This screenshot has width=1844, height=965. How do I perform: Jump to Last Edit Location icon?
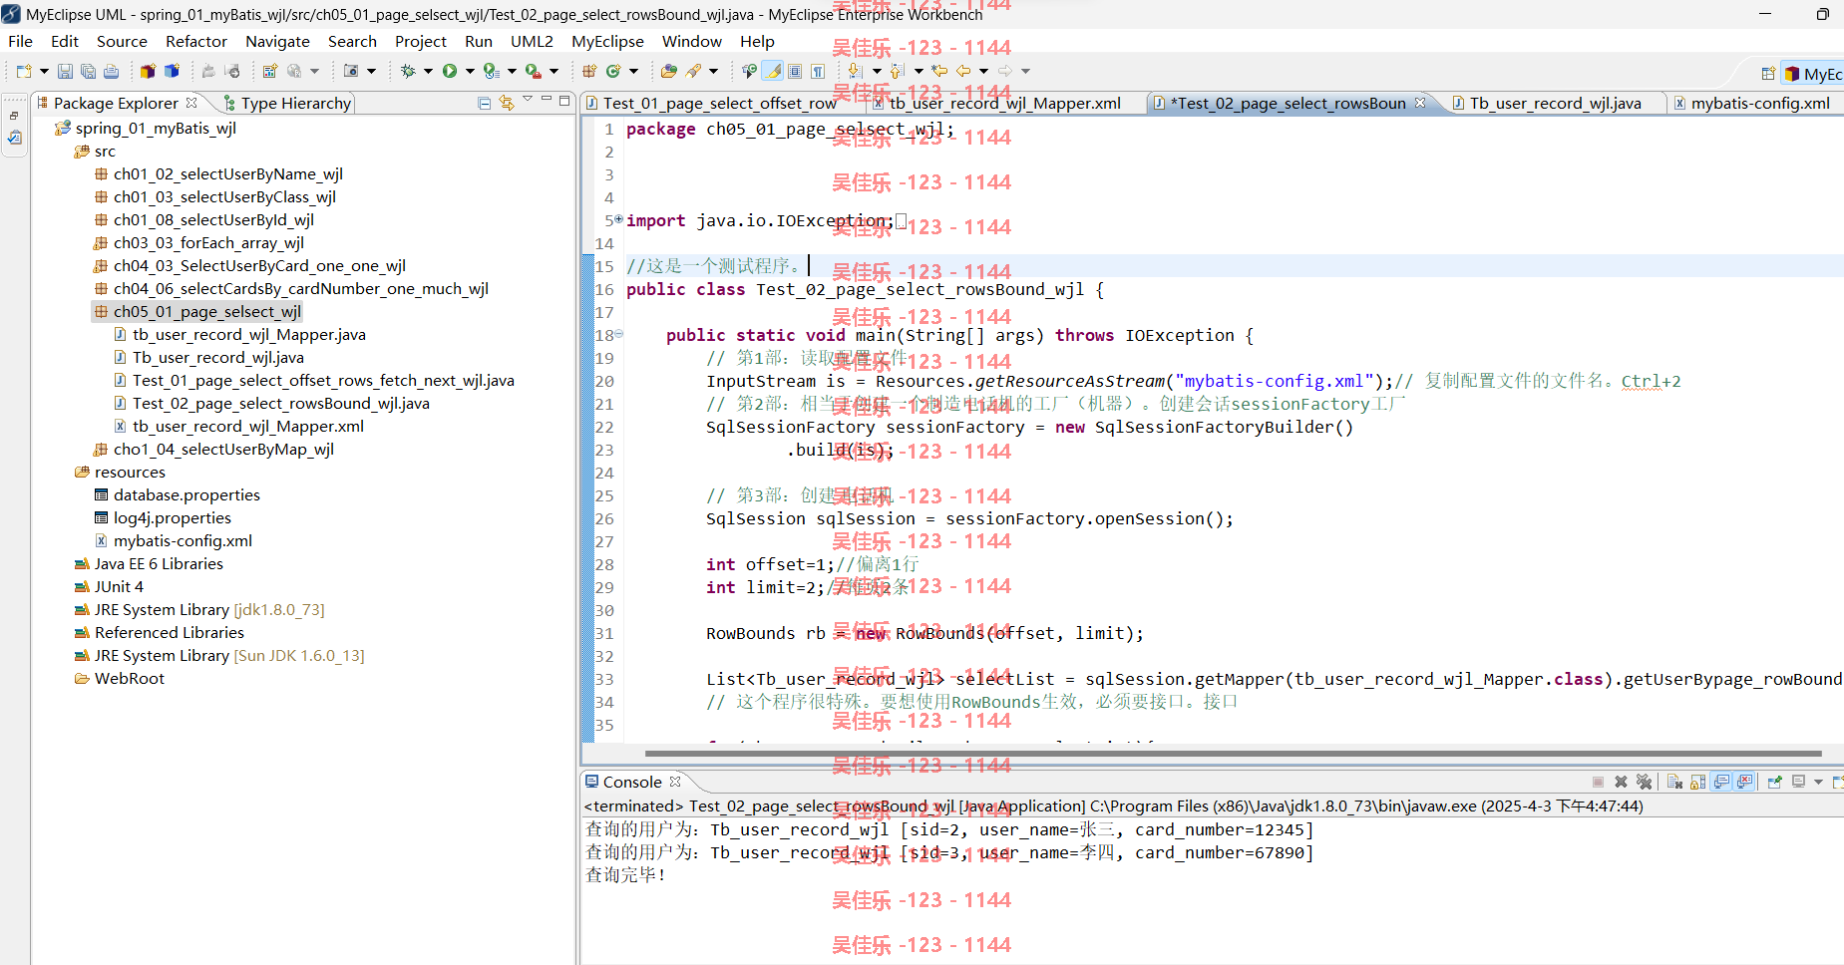939,71
